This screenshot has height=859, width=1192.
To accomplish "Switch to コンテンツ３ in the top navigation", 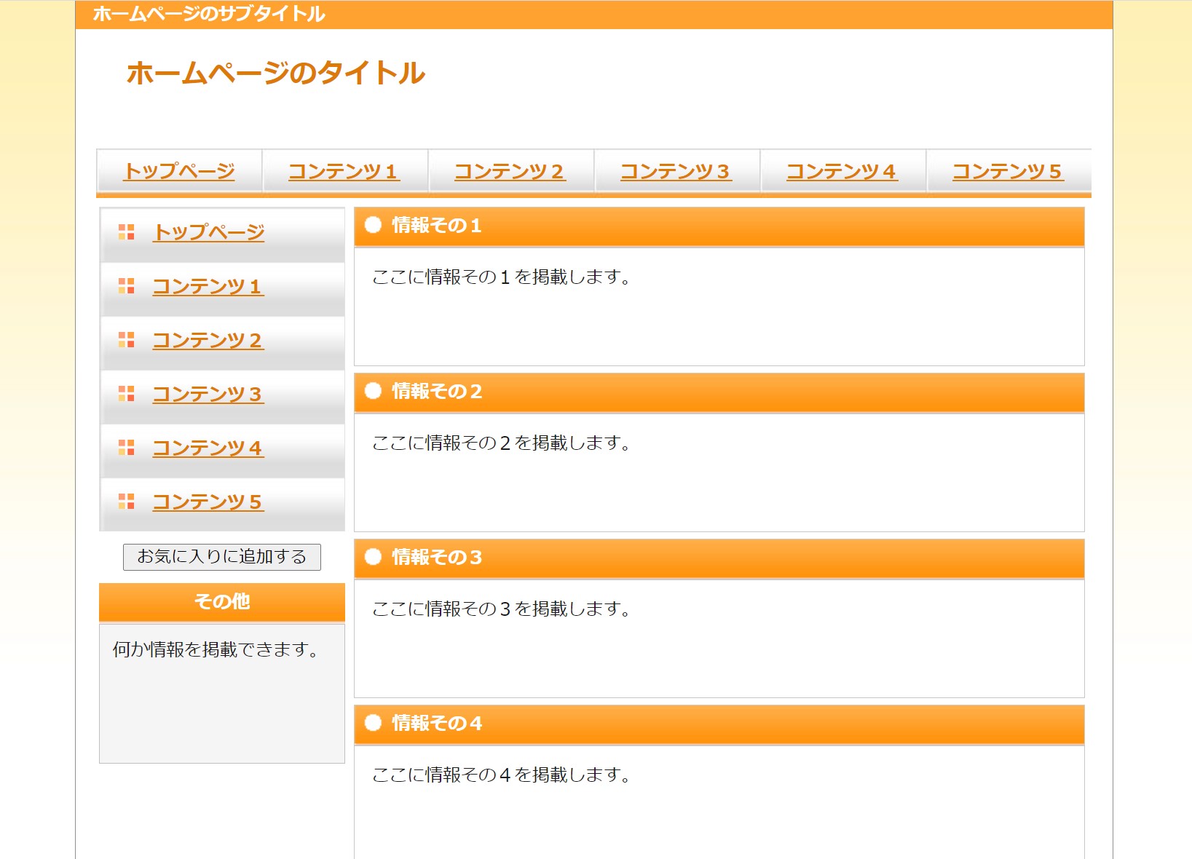I will (676, 171).
